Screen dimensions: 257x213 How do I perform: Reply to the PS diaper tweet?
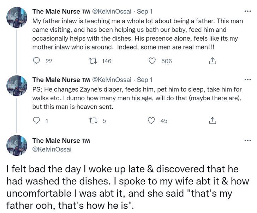pos(36,121)
